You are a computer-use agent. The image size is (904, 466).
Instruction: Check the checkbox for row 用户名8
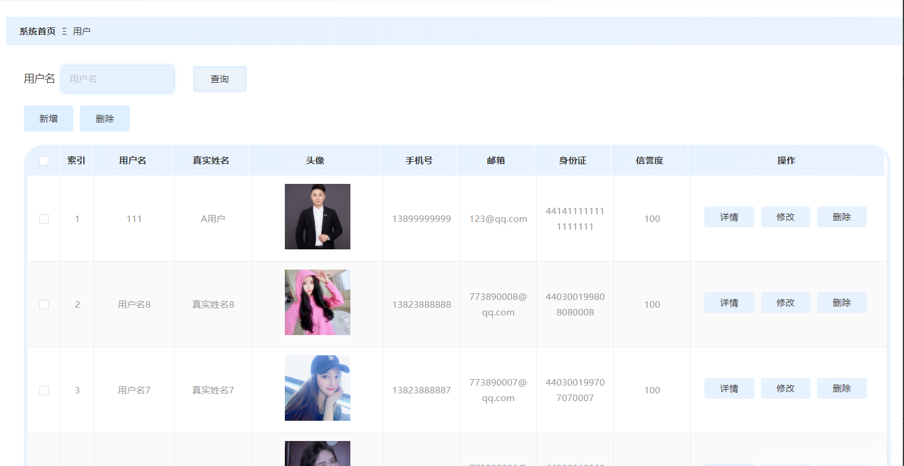pyautogui.click(x=44, y=305)
